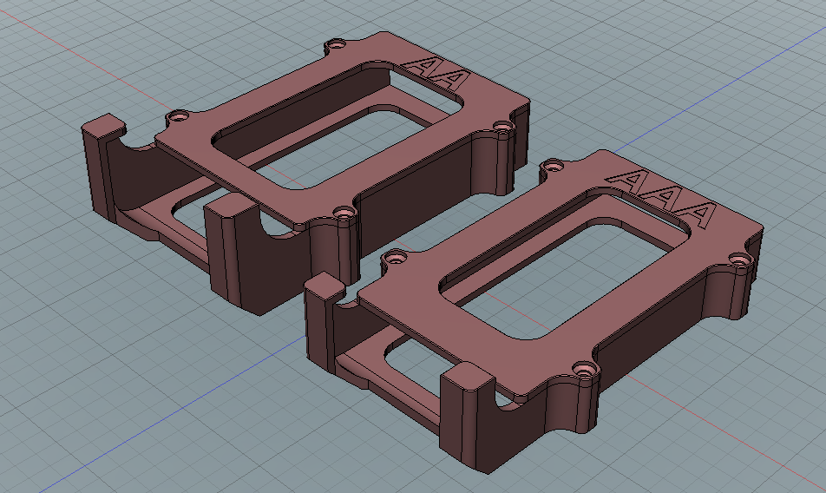The width and height of the screenshot is (826, 493).
Task: Click the screw hole nearest the AA engraving
Action: click(x=338, y=43)
